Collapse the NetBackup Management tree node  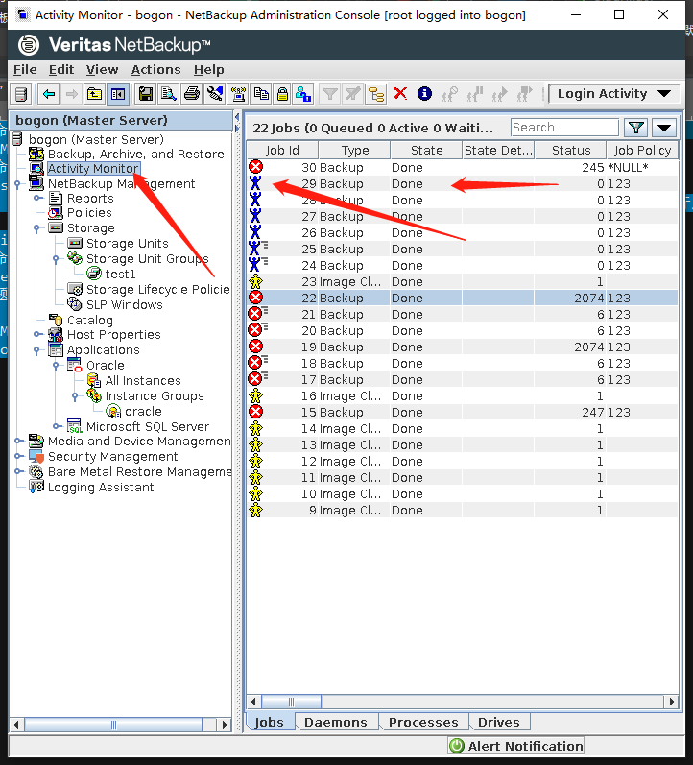pyautogui.click(x=18, y=184)
